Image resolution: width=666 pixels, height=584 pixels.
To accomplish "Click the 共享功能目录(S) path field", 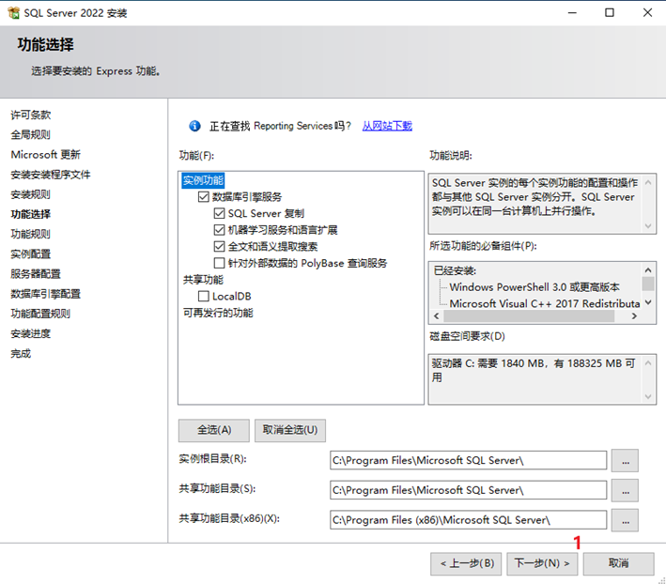I will pyautogui.click(x=468, y=490).
